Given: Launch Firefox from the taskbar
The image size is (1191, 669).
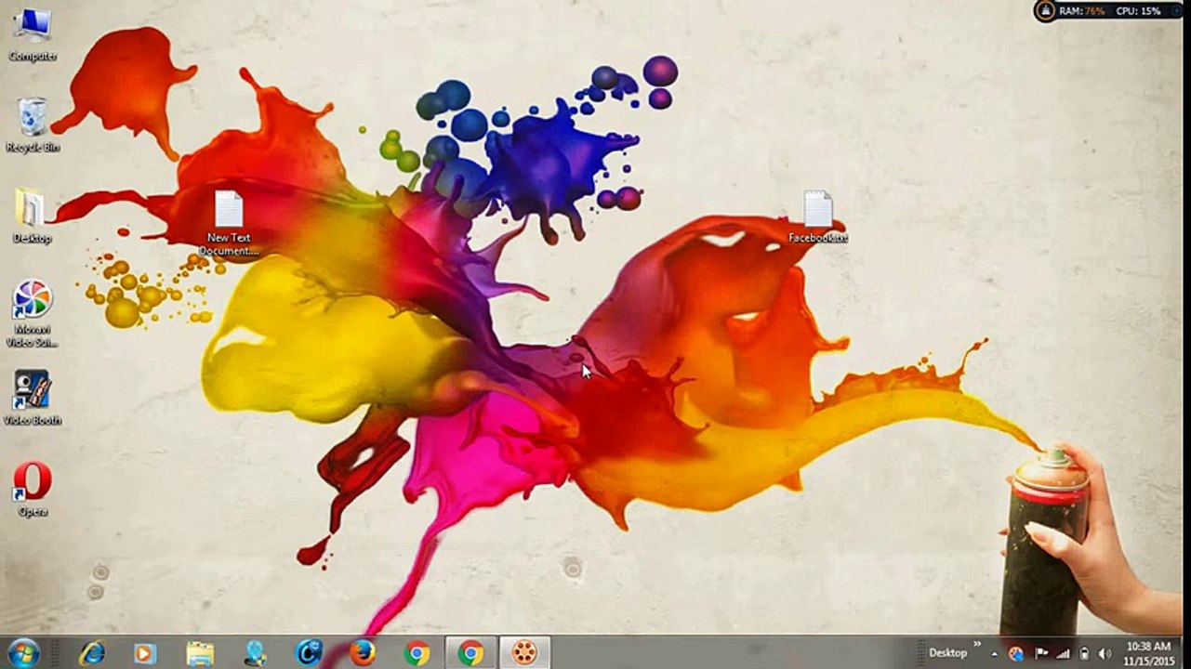Looking at the screenshot, I should pos(363,653).
